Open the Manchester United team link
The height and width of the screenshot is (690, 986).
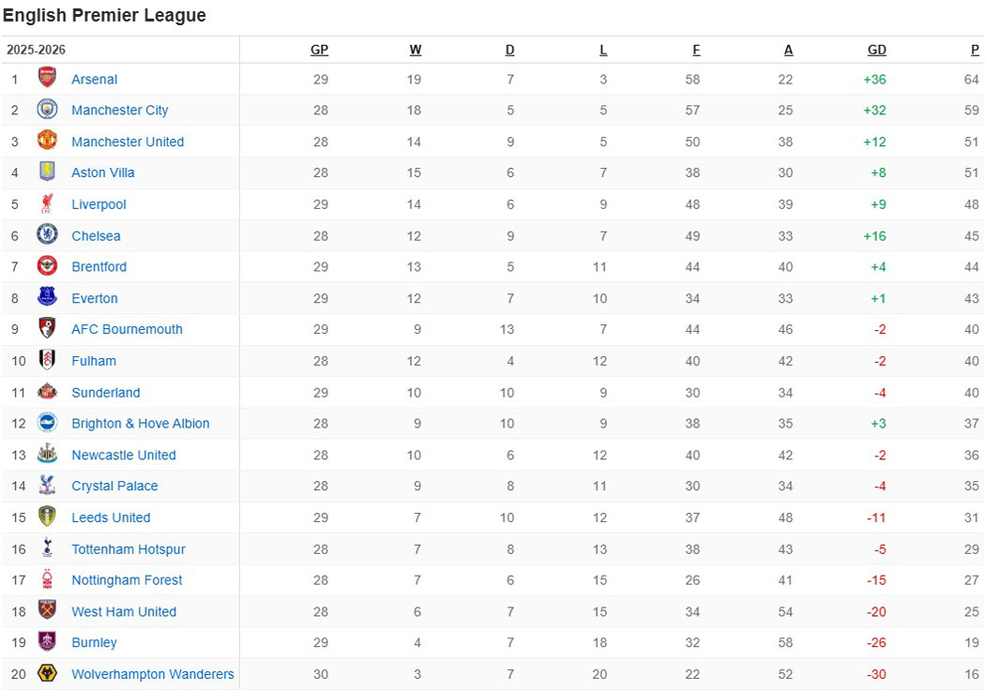tap(128, 142)
